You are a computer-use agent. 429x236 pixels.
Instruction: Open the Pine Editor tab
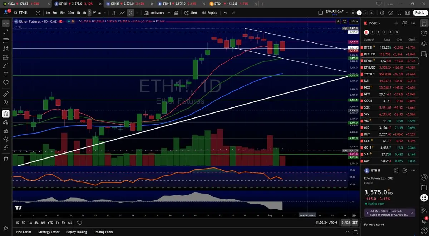point(23,232)
